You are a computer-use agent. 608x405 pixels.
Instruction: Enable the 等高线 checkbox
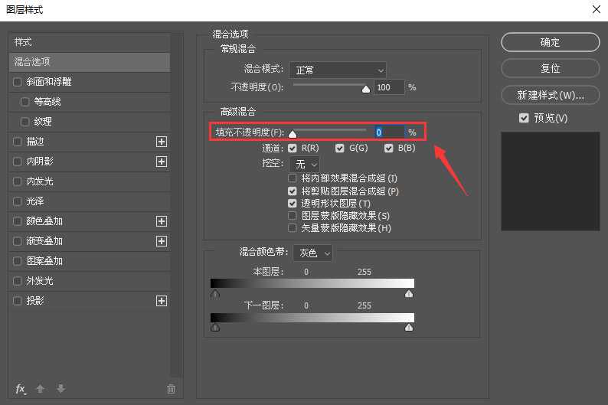pyautogui.click(x=25, y=102)
